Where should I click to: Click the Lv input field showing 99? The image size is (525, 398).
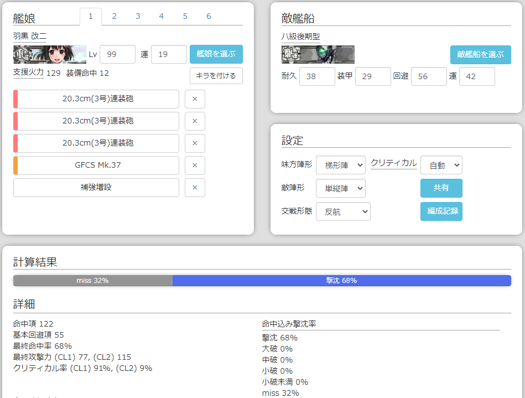coord(117,54)
